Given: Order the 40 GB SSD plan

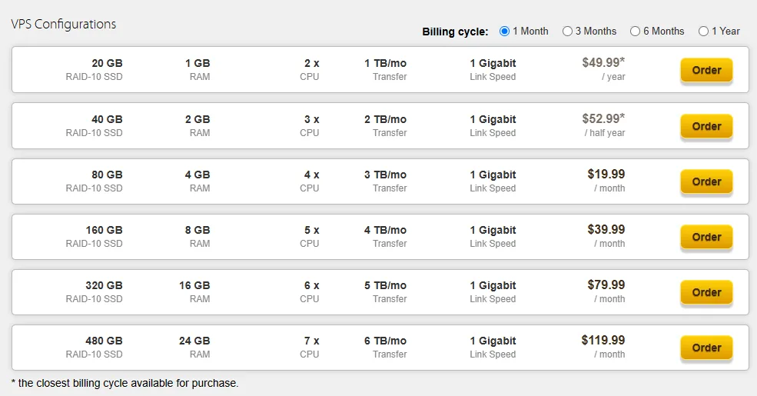Looking at the screenshot, I should pyautogui.click(x=706, y=127).
